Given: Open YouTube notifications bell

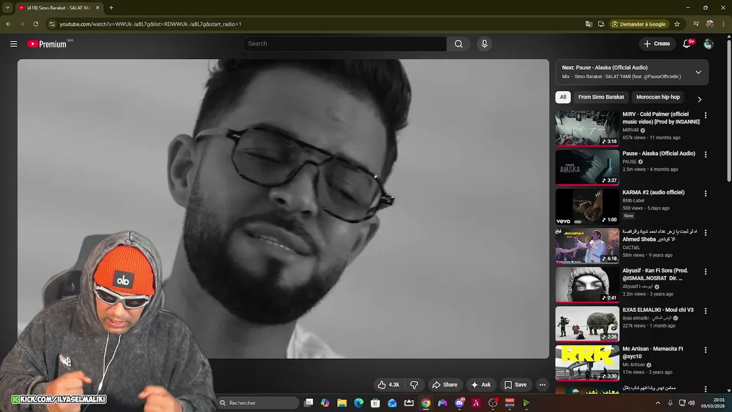Looking at the screenshot, I should 687,44.
